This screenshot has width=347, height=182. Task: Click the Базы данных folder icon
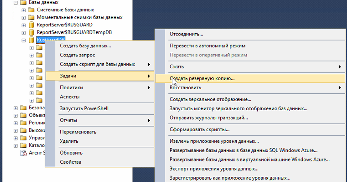click(x=23, y=2)
